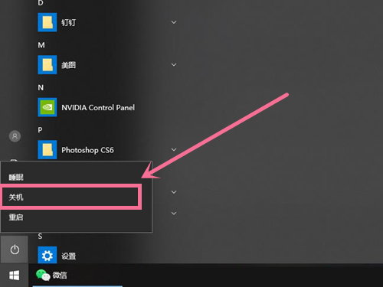Expand the chevron beside the 关机 row
This screenshot has width=383, height=287.
pyautogui.click(x=174, y=192)
